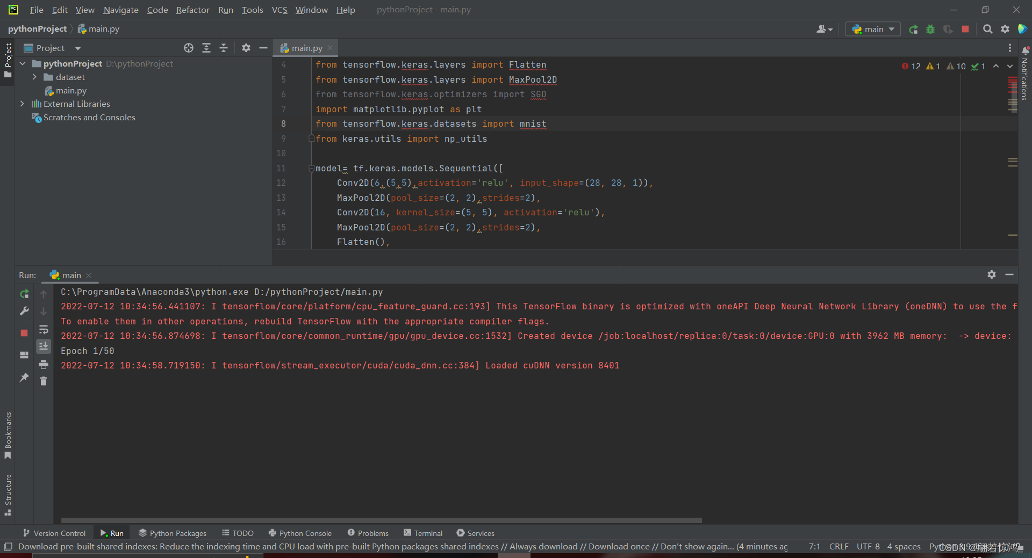Go to next highlighted error arrow

pyautogui.click(x=1010, y=66)
